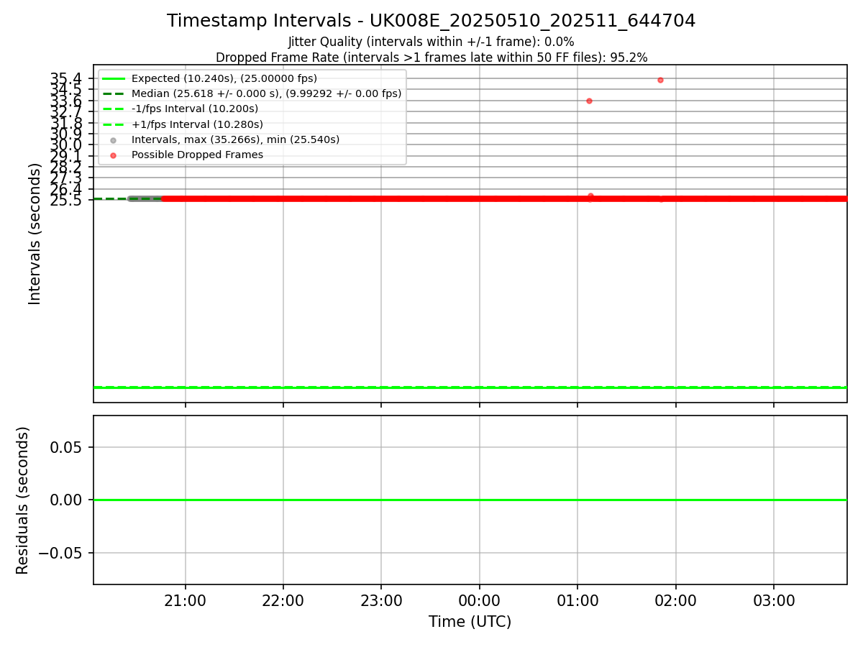Select legend entry 'Expected (10.240s), (25.00000 fps)'
The height and width of the screenshot is (647, 863).
pyautogui.click(x=224, y=78)
